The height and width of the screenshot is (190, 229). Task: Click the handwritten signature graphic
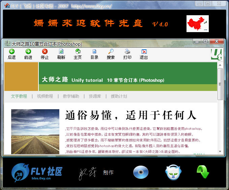tap(88, 173)
